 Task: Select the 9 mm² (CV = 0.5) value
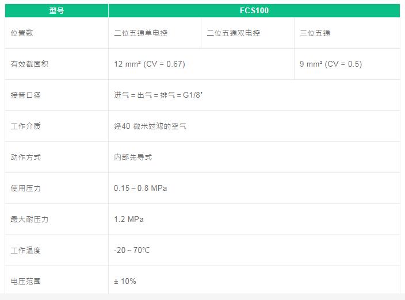coord(331,64)
